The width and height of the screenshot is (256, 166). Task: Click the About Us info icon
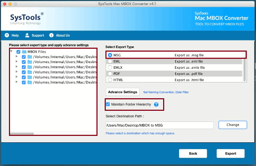(x=51, y=35)
